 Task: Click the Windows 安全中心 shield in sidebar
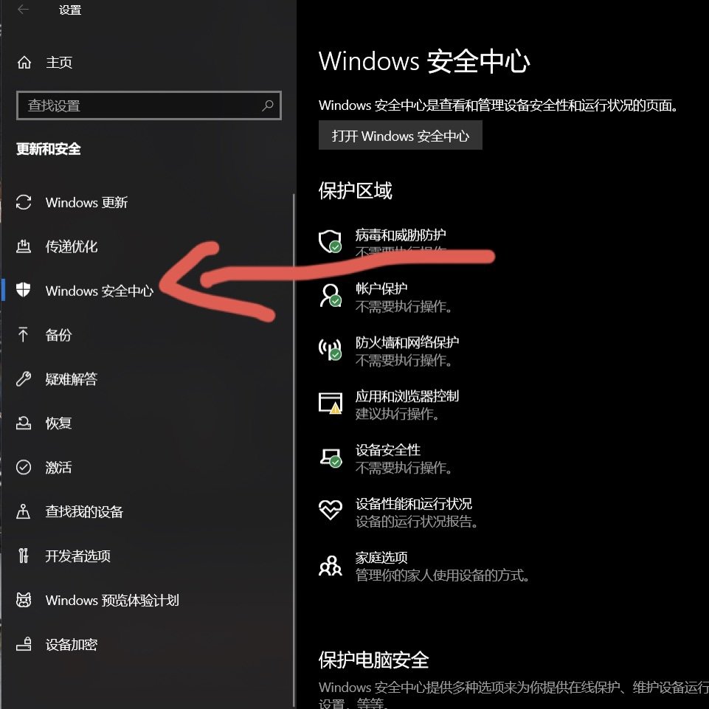(x=23, y=291)
